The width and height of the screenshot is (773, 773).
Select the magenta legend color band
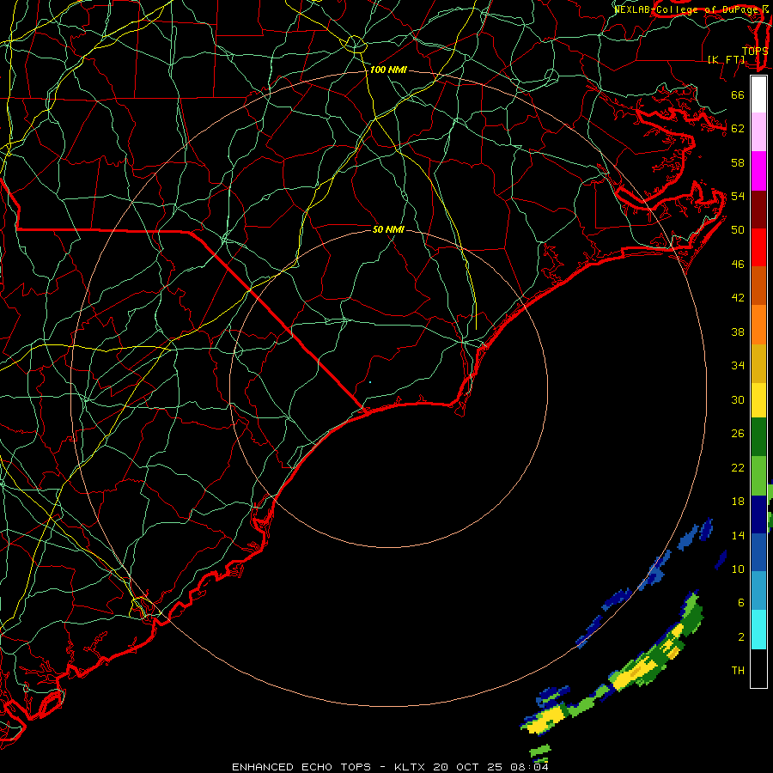point(758,171)
